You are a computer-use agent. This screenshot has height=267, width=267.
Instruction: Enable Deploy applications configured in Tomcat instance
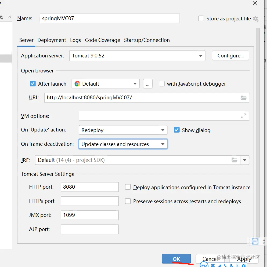click(x=128, y=187)
